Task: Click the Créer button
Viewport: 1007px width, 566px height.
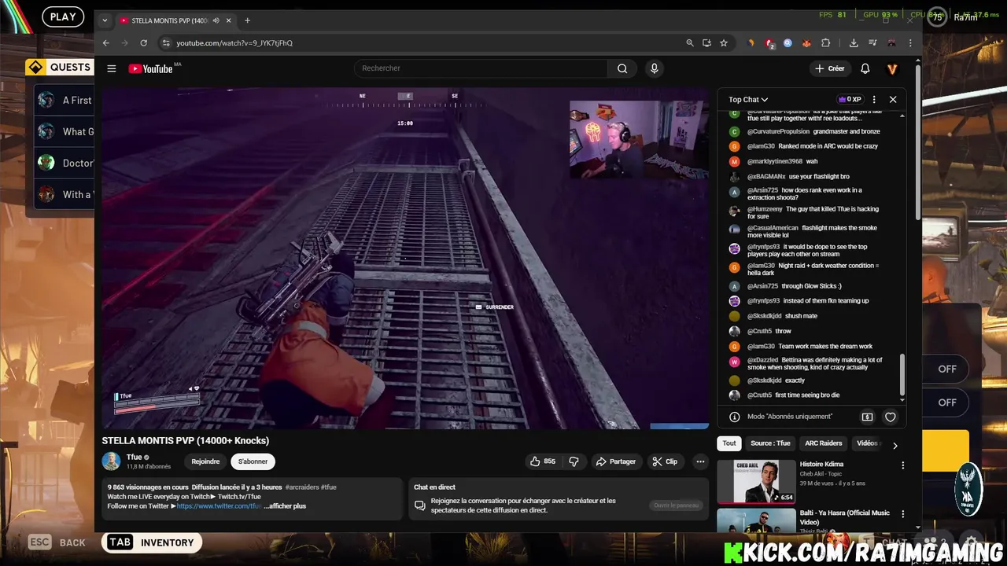Action: [x=830, y=68]
